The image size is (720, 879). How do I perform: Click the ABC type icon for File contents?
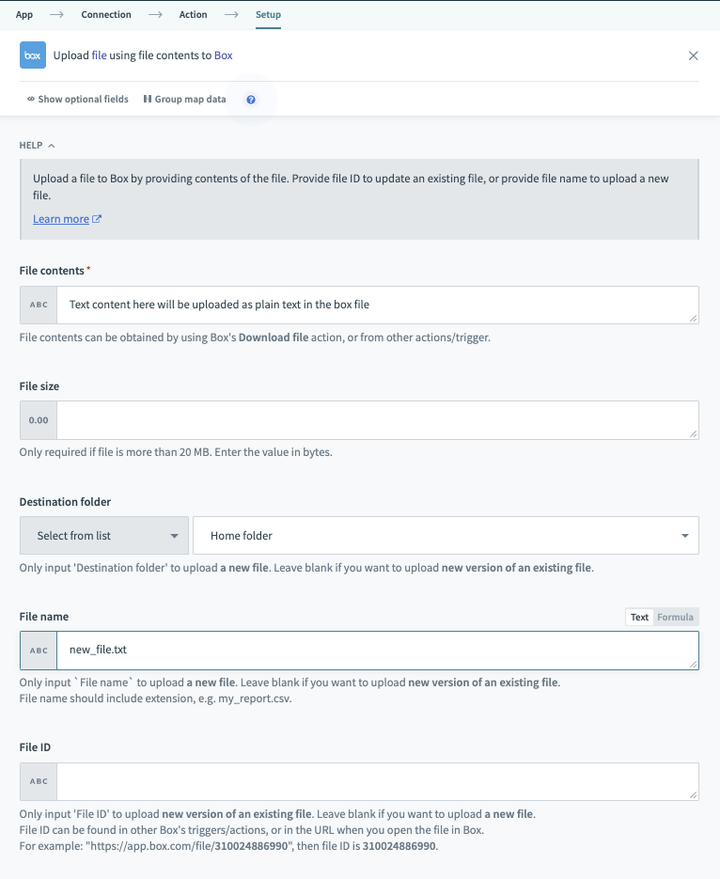[39, 306]
